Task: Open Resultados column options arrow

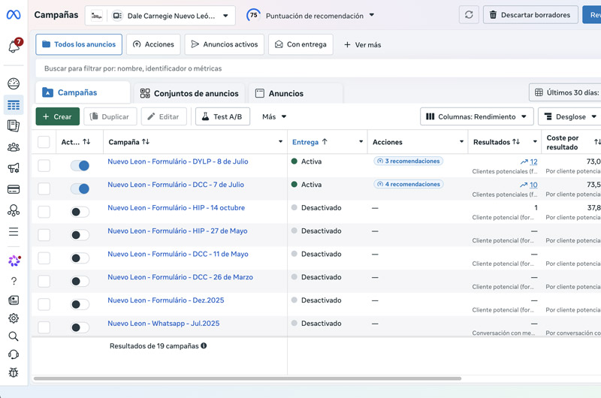Action: [x=535, y=142]
